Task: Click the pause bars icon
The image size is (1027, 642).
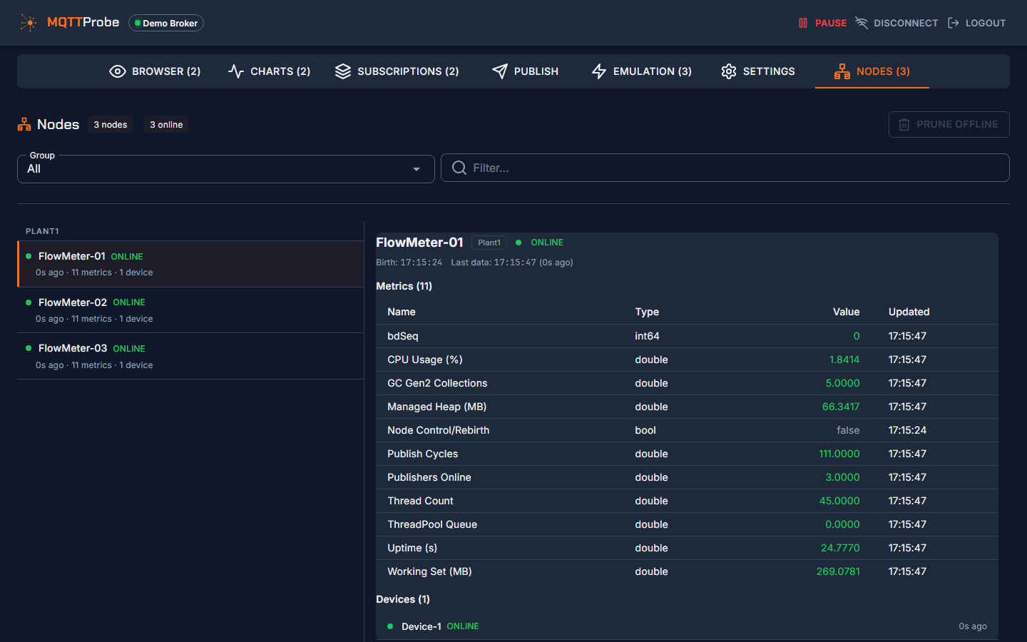Action: (803, 23)
